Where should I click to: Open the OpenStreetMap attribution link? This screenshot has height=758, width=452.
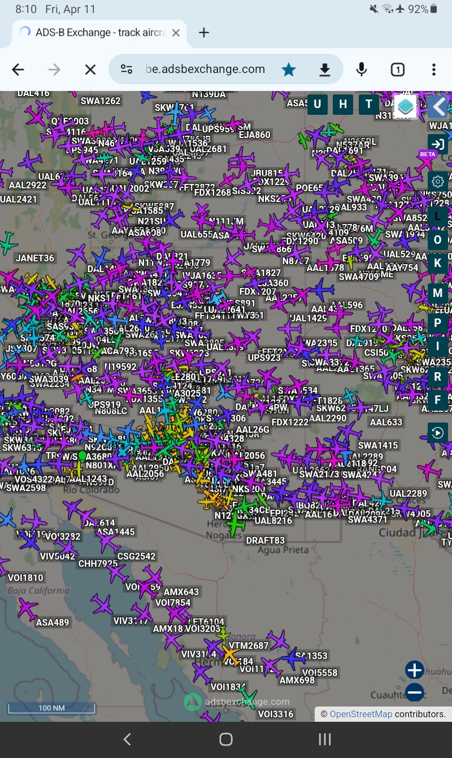pos(360,714)
